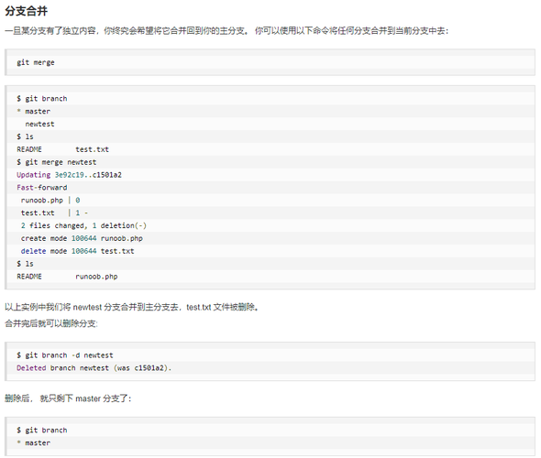Click the '$ git merge newtest' command line
541x458 pixels.
[57, 162]
